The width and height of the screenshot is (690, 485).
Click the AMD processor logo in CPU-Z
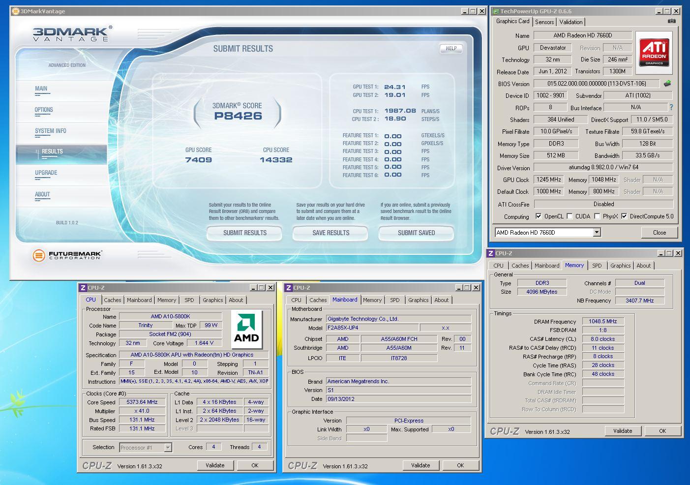coord(246,330)
